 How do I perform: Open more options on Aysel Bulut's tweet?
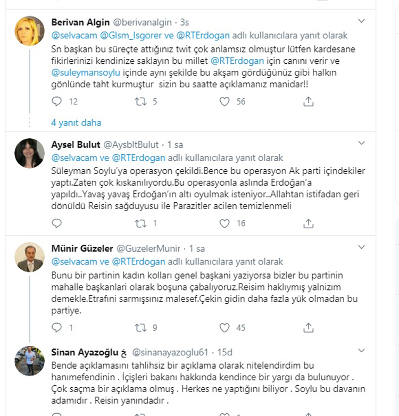[362, 144]
